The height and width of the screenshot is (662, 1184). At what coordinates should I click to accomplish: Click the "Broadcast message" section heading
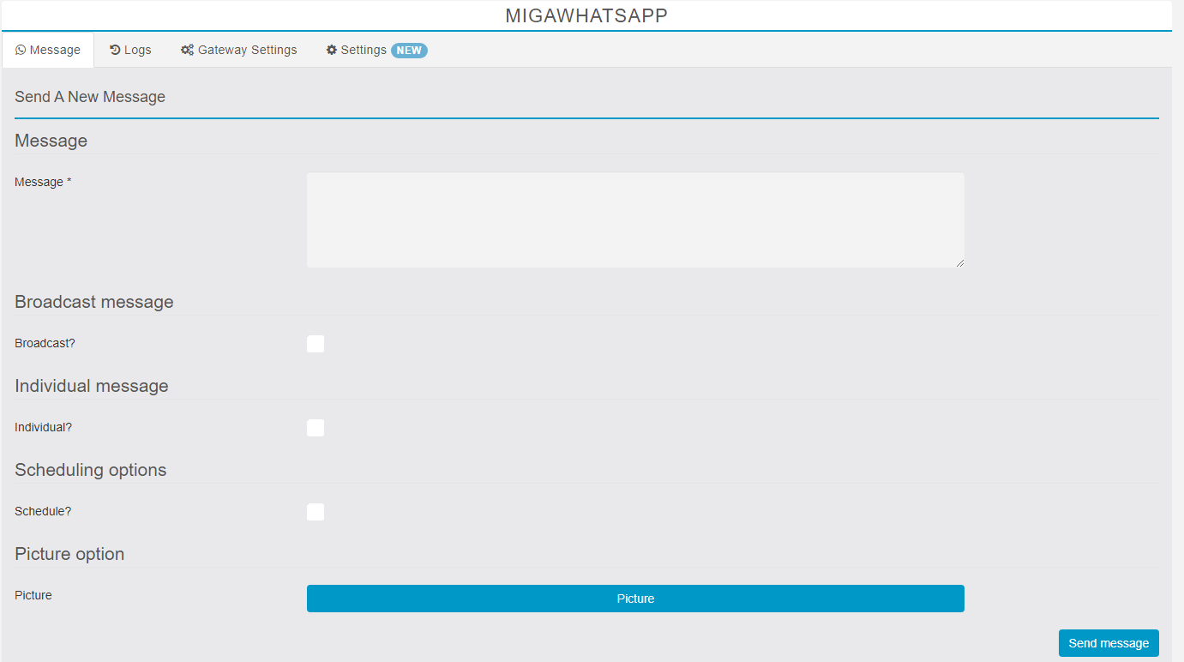[x=94, y=302]
